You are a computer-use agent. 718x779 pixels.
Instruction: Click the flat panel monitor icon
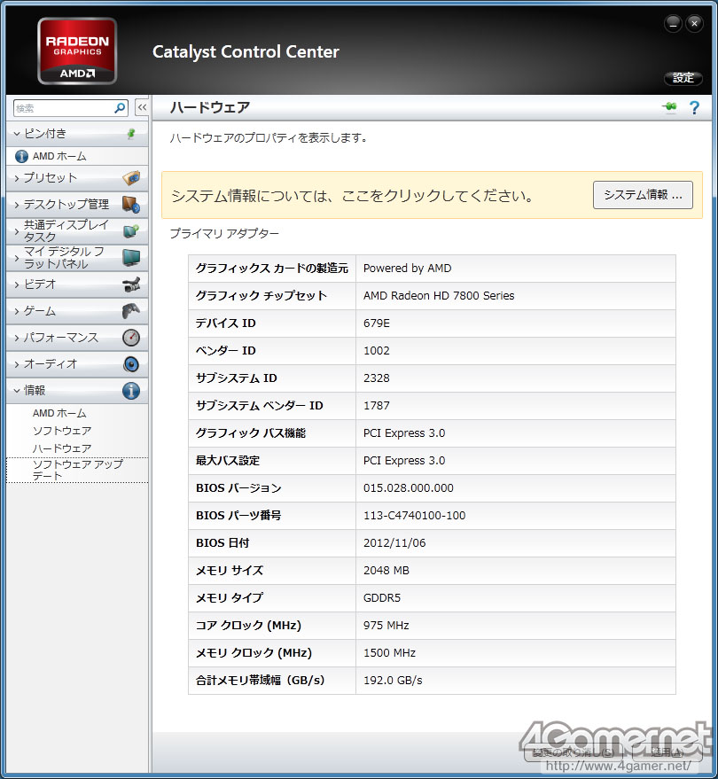tap(131, 257)
